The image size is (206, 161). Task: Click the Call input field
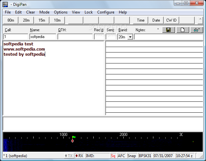coord(15,37)
